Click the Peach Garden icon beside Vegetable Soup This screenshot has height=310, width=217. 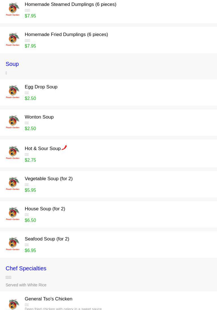point(13,184)
